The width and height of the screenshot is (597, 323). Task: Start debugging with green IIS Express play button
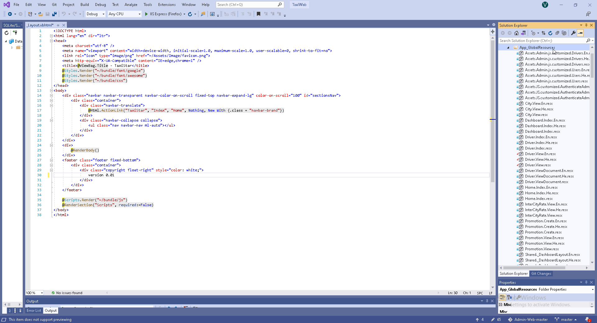point(146,14)
